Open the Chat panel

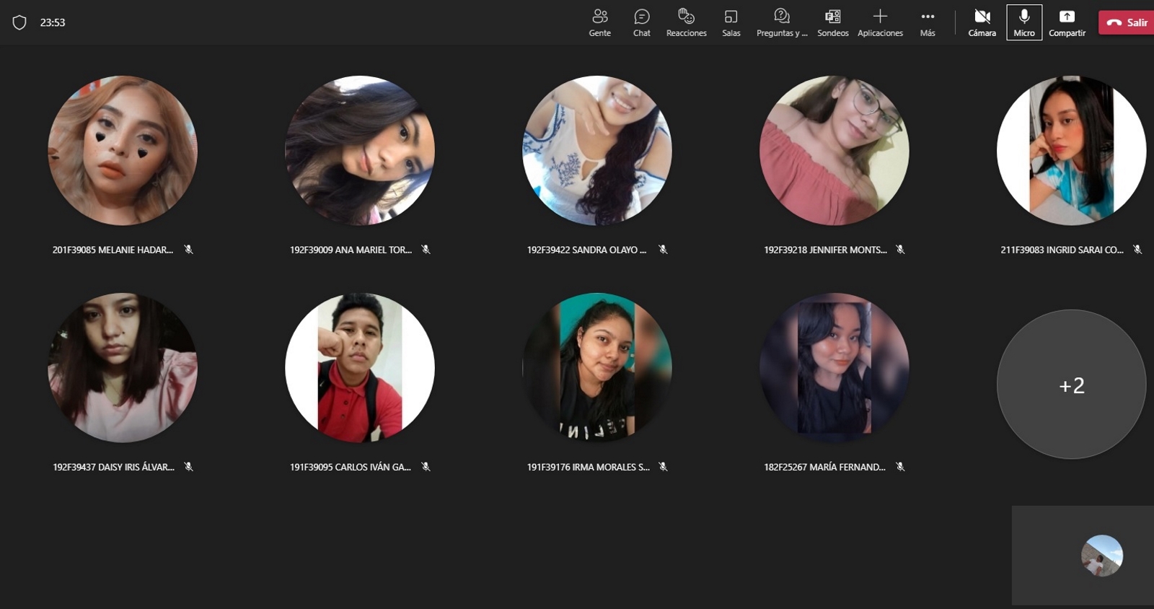[642, 23]
